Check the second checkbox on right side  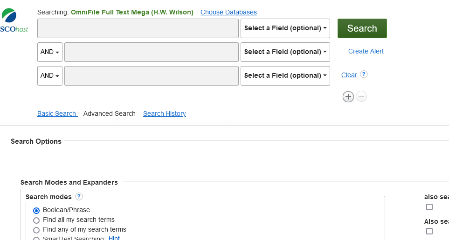pos(429,231)
